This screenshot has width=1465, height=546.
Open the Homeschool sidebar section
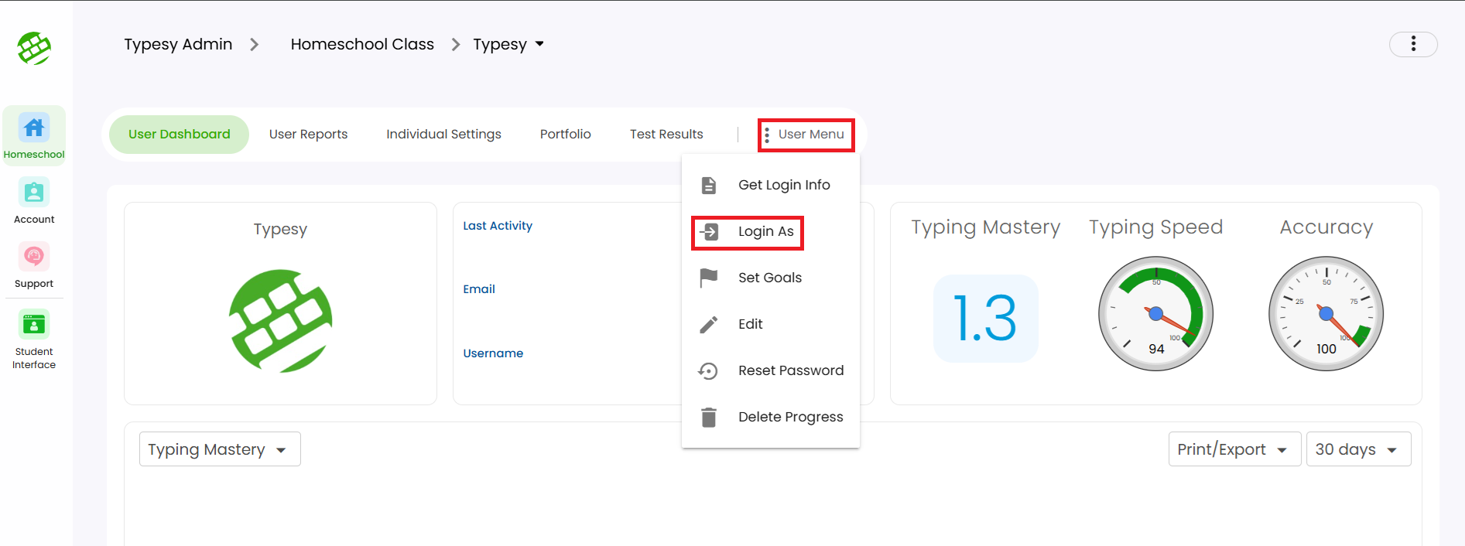pos(34,136)
